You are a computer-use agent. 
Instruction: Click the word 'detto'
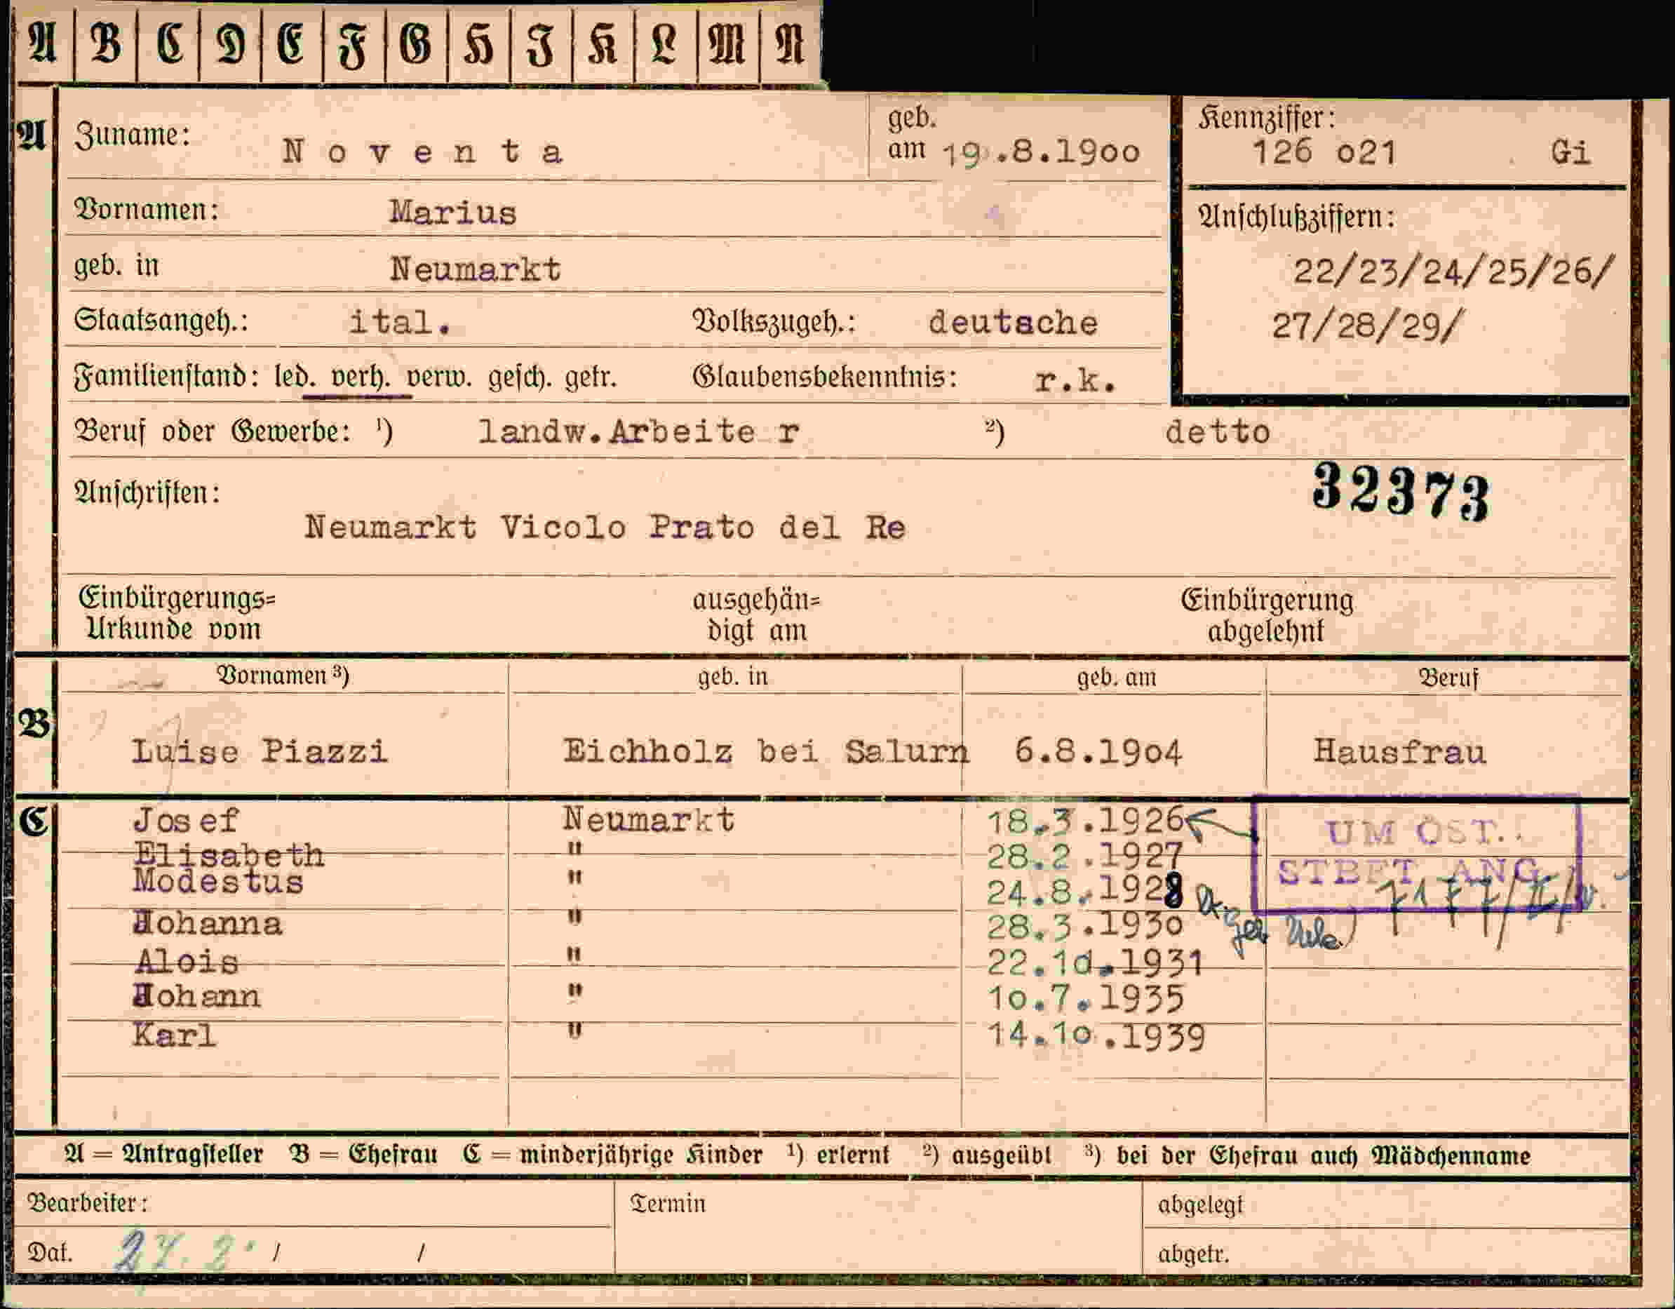[x=1217, y=433]
